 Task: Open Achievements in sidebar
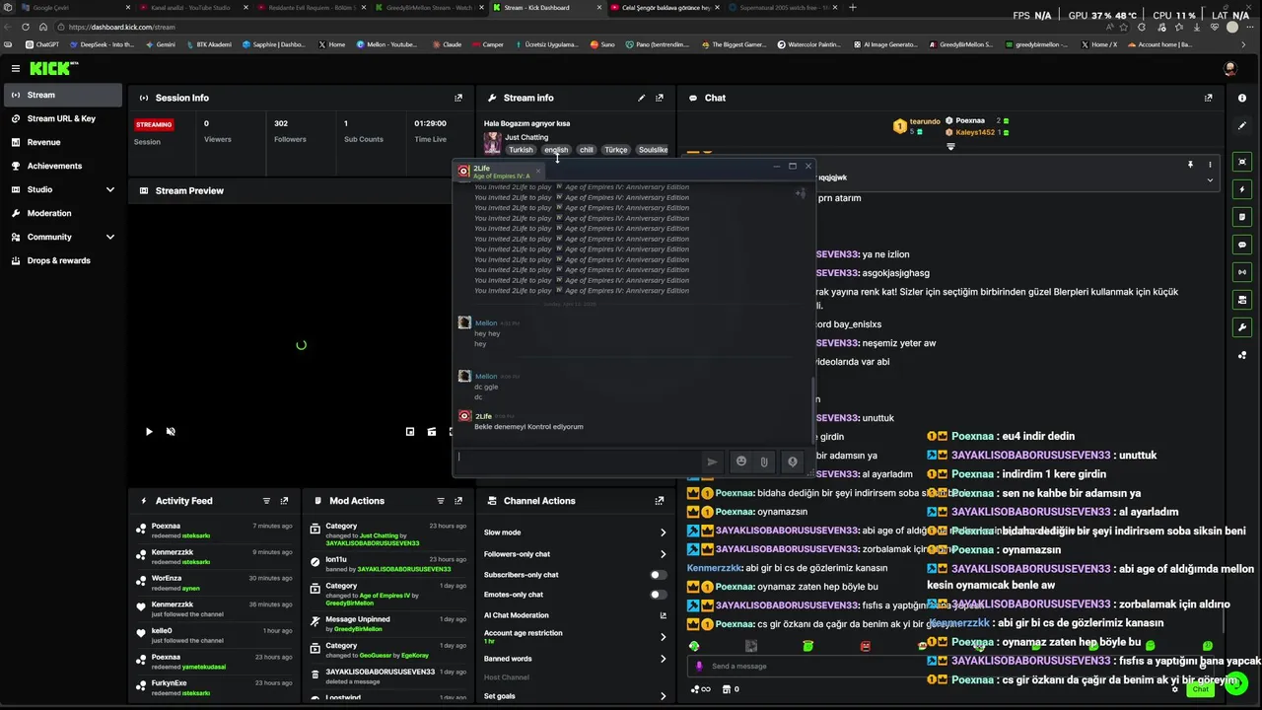(63, 166)
